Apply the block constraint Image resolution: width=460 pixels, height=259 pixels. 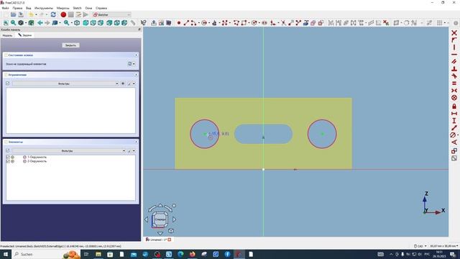[454, 98]
